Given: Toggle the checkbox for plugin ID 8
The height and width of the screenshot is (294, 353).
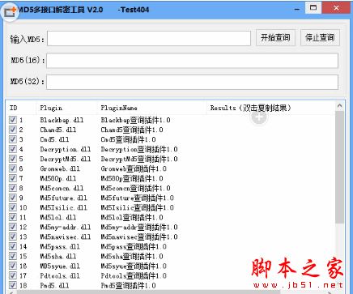Looking at the screenshot, I should pyautogui.click(x=13, y=188).
